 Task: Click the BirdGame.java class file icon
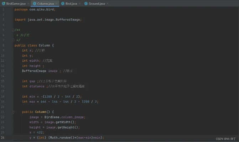(4, 3)
